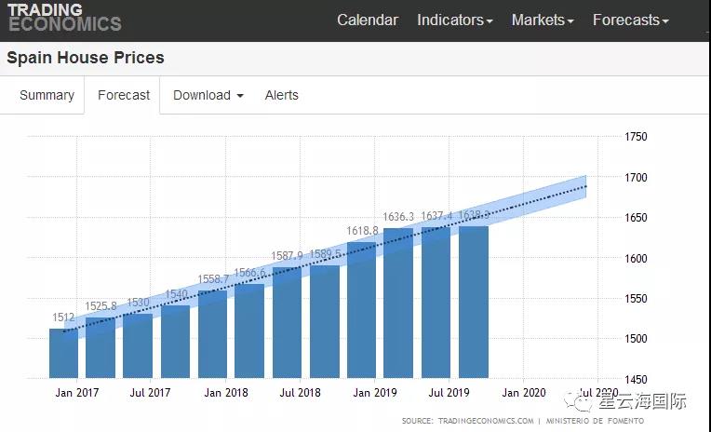Screen dimensions: 711x432
Task: Switch to the Summary tab
Action: click(x=47, y=95)
